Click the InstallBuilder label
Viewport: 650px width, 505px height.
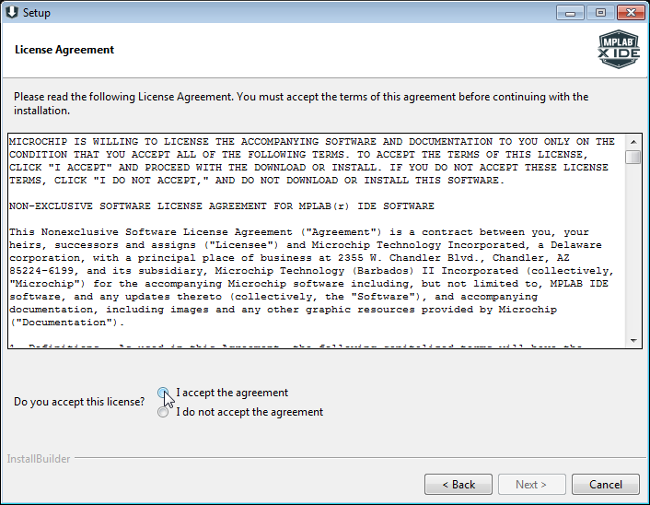(x=39, y=459)
